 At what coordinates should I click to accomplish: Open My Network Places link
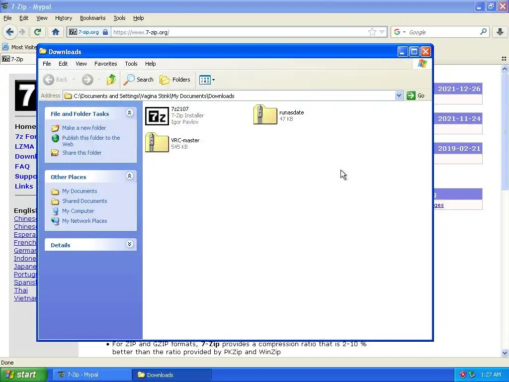pos(85,221)
